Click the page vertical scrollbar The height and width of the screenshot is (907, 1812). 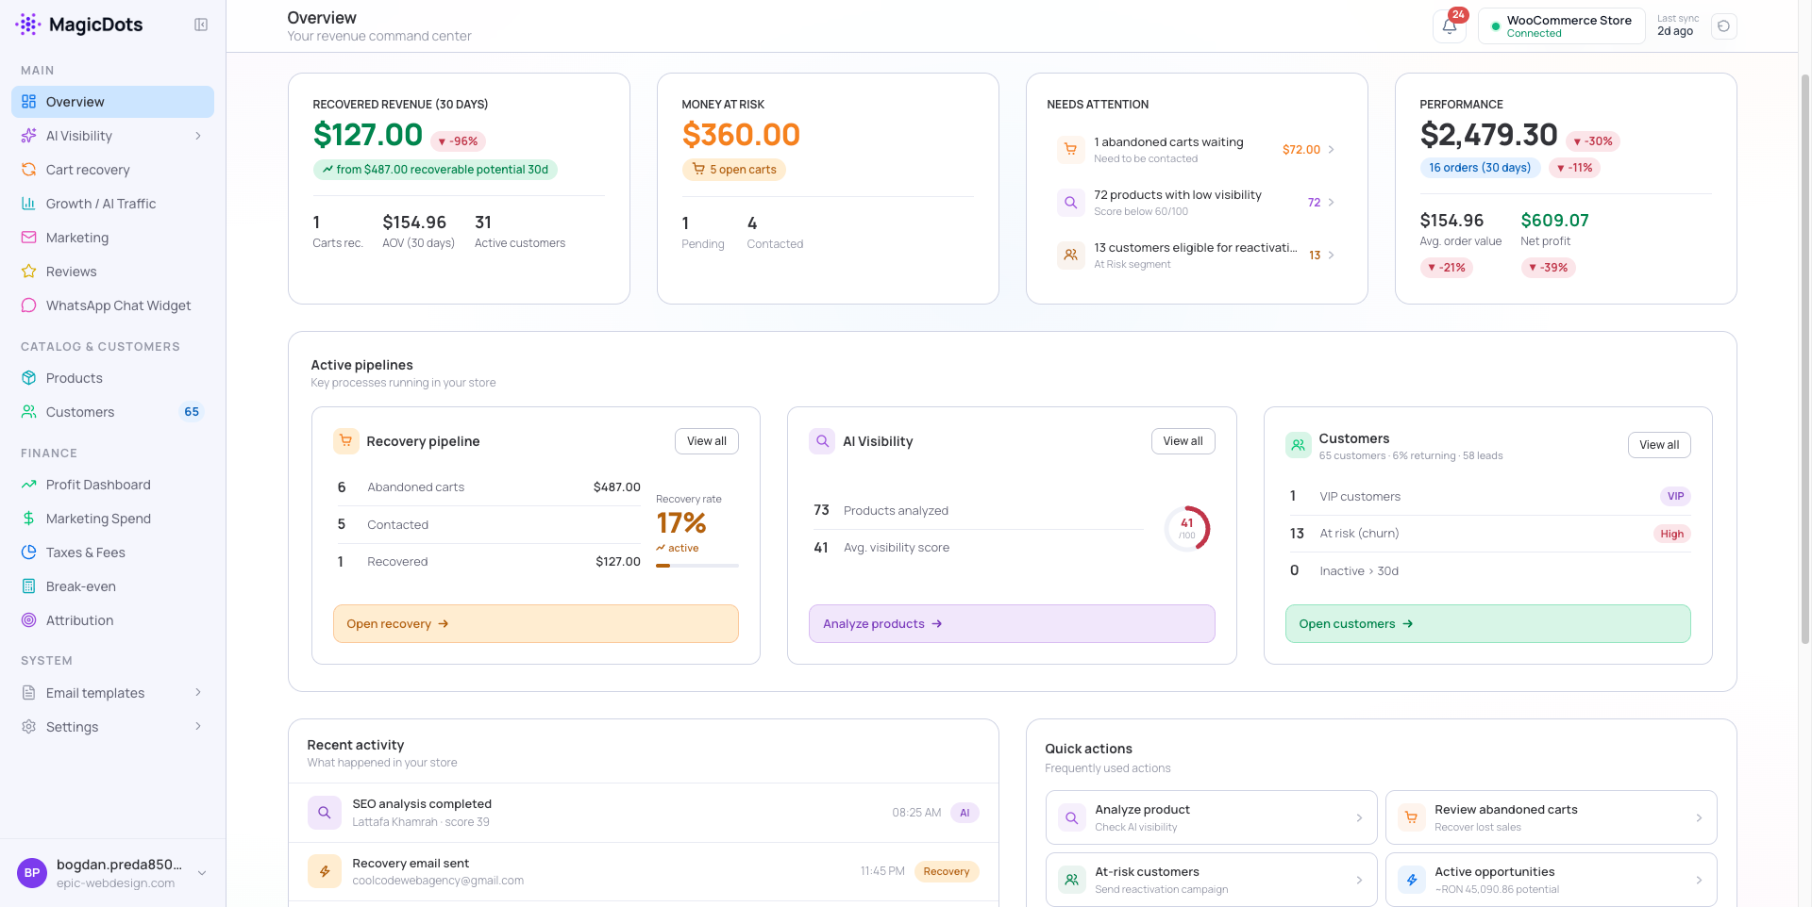(1804, 358)
